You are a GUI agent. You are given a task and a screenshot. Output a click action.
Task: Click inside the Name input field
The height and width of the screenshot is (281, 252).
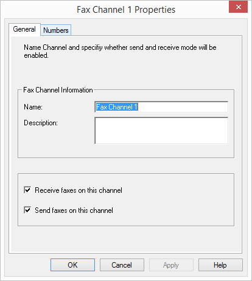coord(161,107)
